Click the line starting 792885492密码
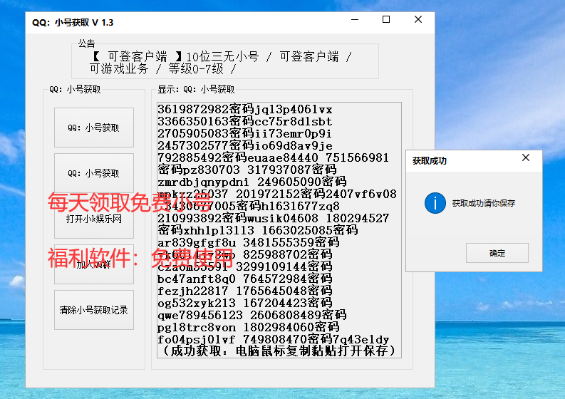The height and width of the screenshot is (399, 565). point(273,157)
